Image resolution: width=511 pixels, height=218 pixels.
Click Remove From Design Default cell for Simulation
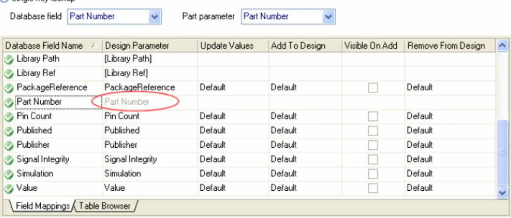click(x=450, y=174)
